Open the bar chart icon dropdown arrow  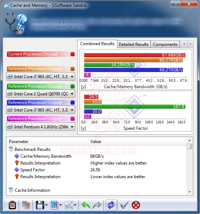click(x=60, y=205)
